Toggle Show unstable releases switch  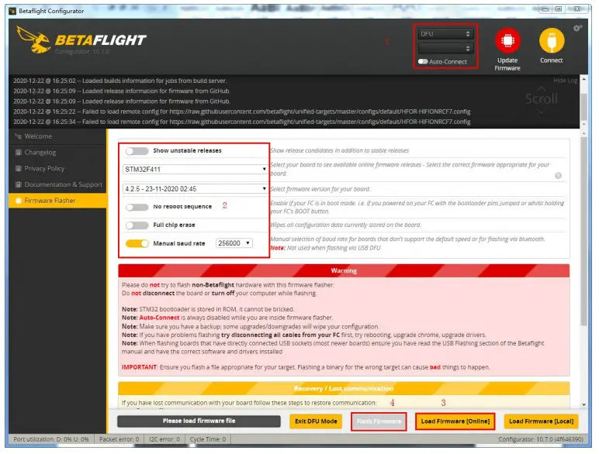coord(137,151)
